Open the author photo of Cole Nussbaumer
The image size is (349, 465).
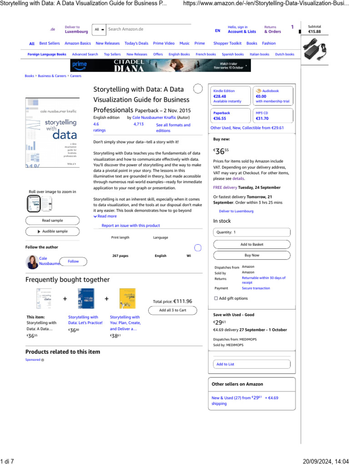[x=32, y=262]
